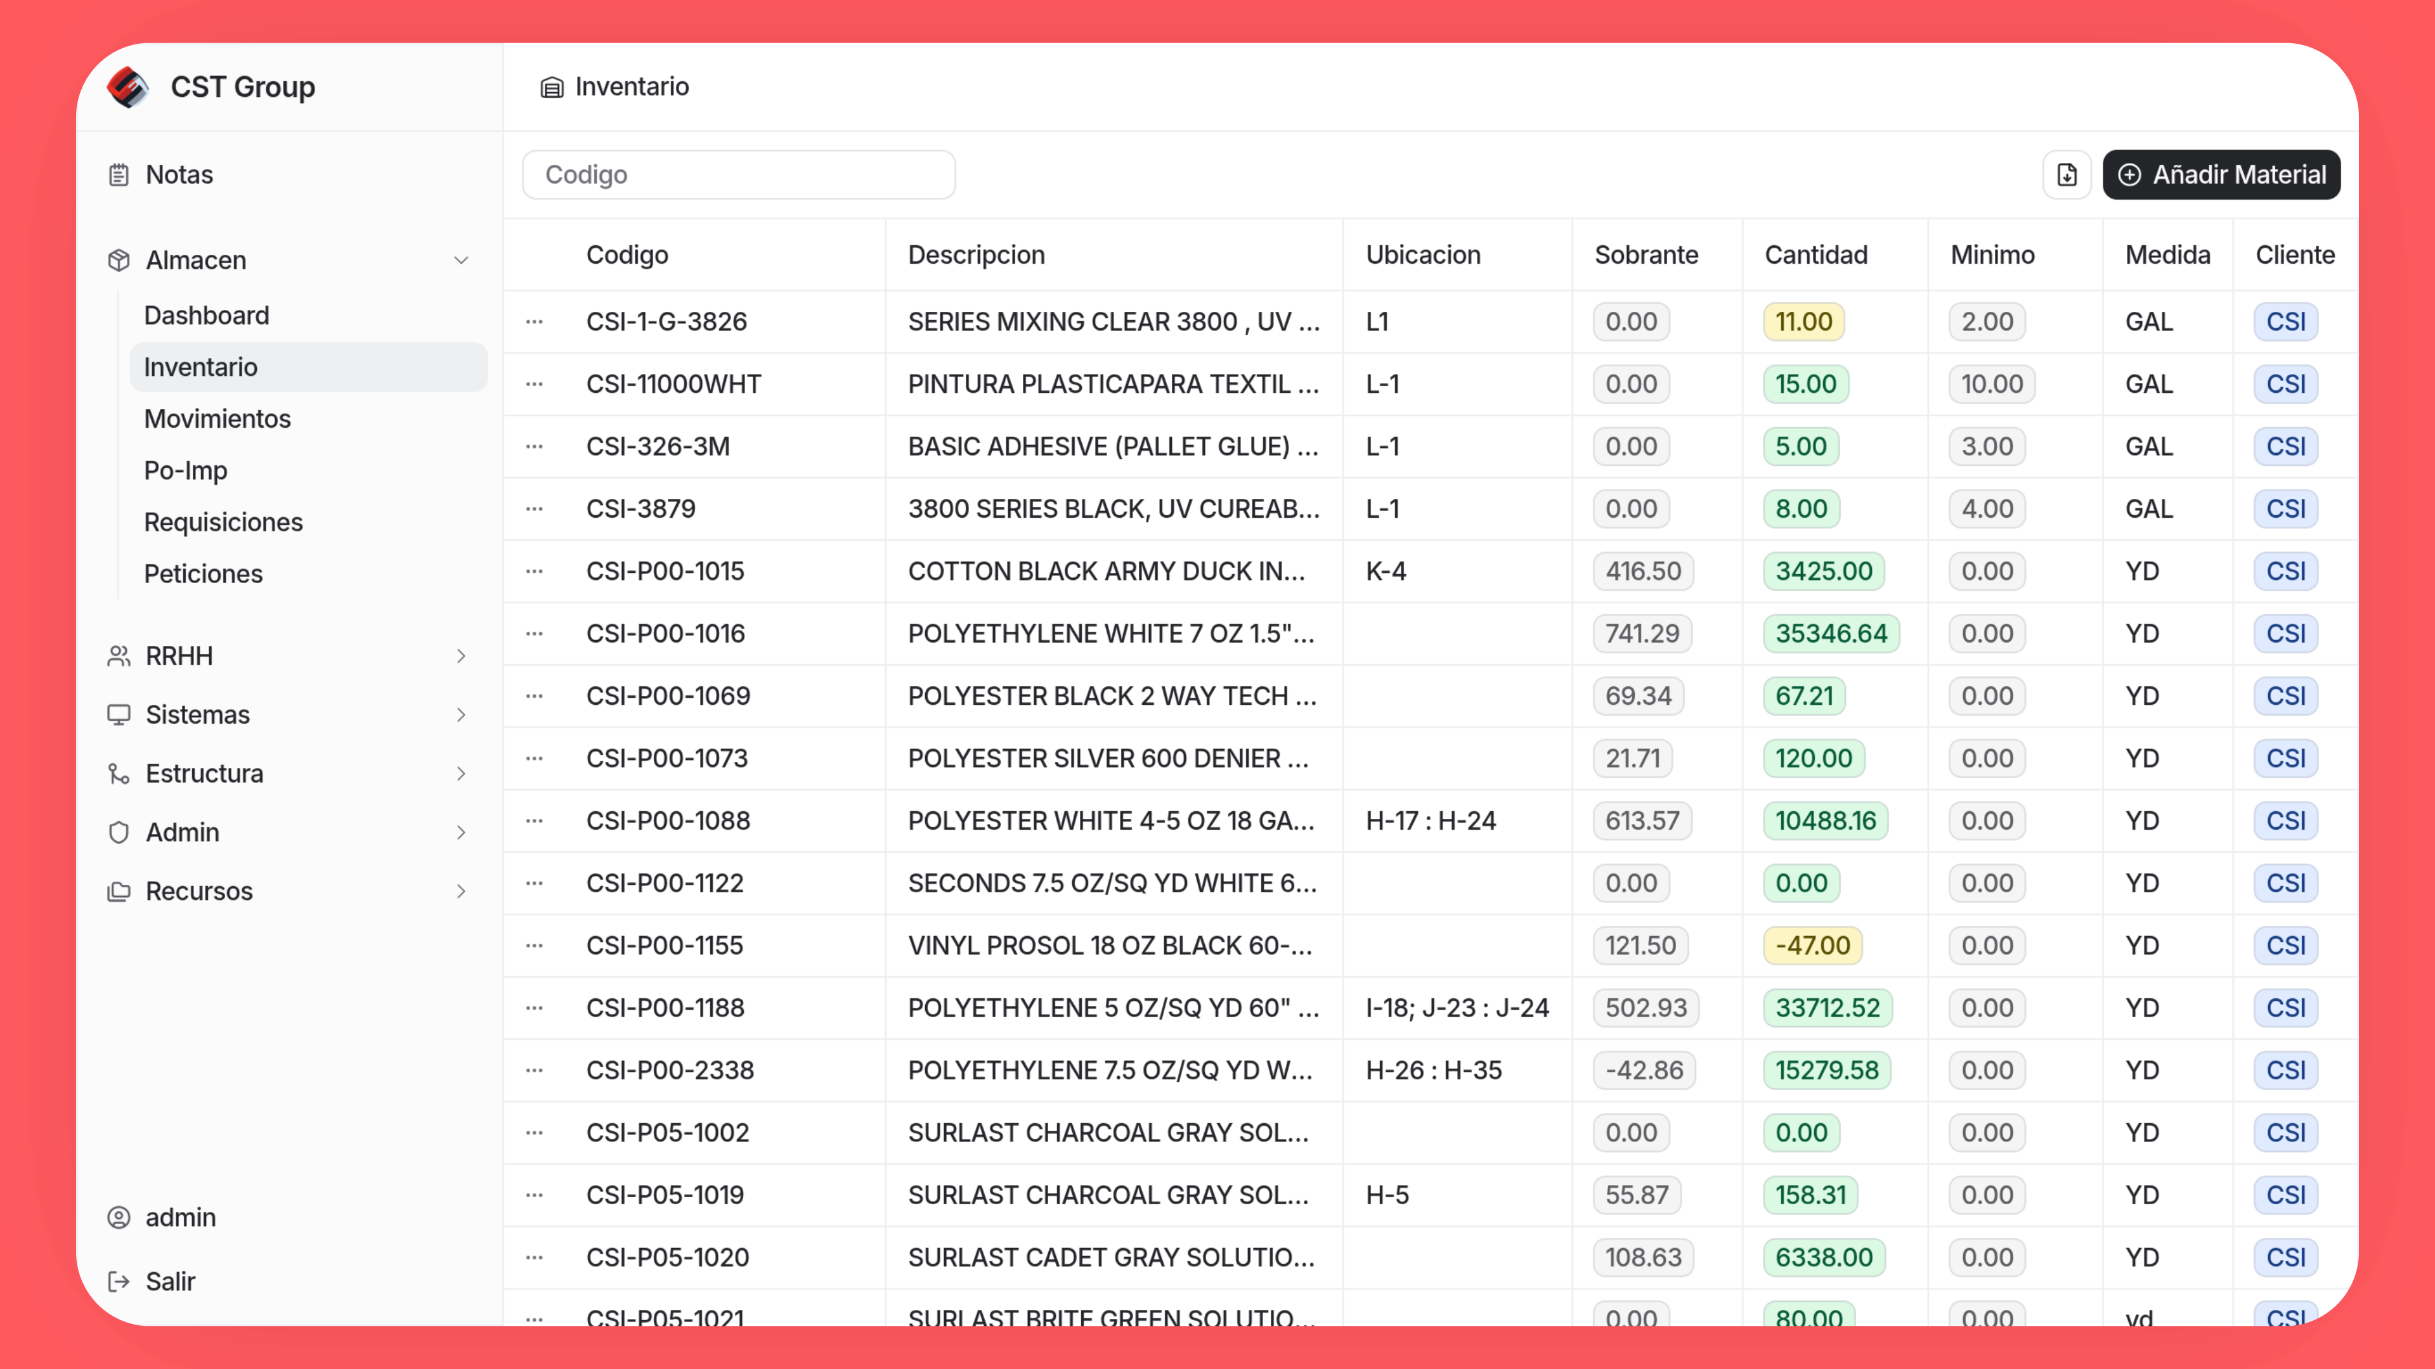Click the export file download icon
2435x1369 pixels.
pos(2067,175)
